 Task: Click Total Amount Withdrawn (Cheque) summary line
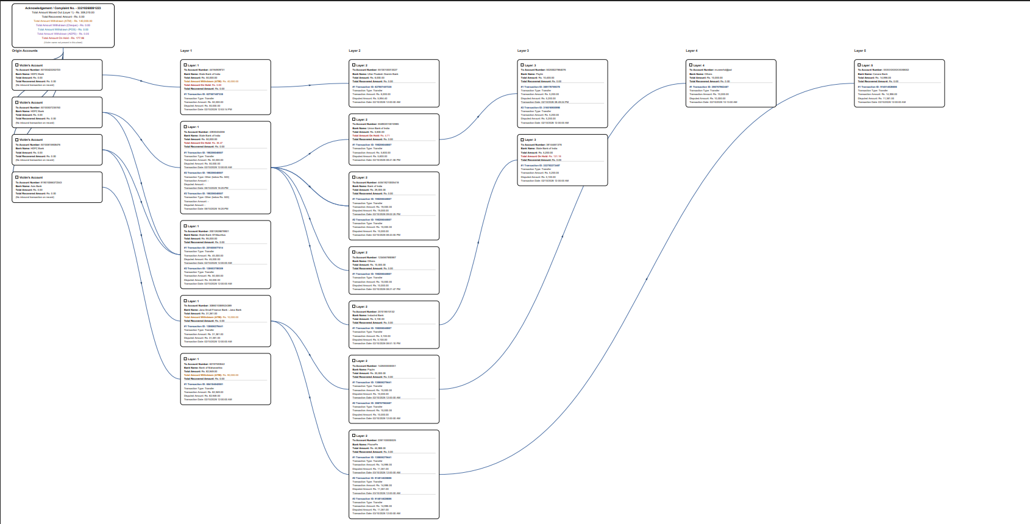(x=63, y=25)
